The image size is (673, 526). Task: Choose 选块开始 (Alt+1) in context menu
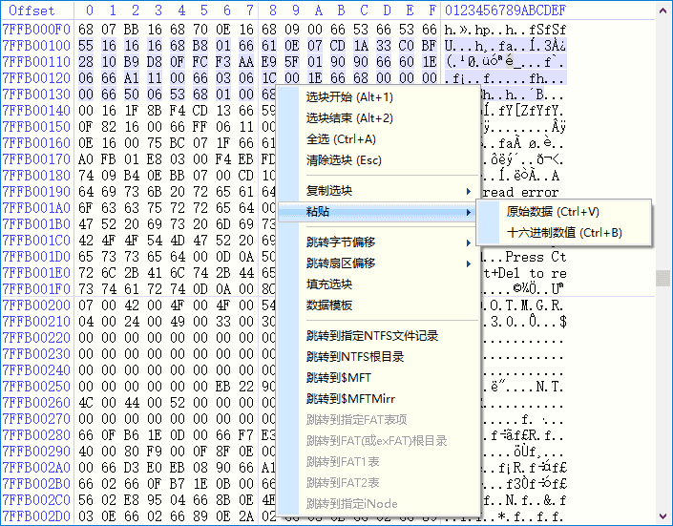(x=349, y=97)
